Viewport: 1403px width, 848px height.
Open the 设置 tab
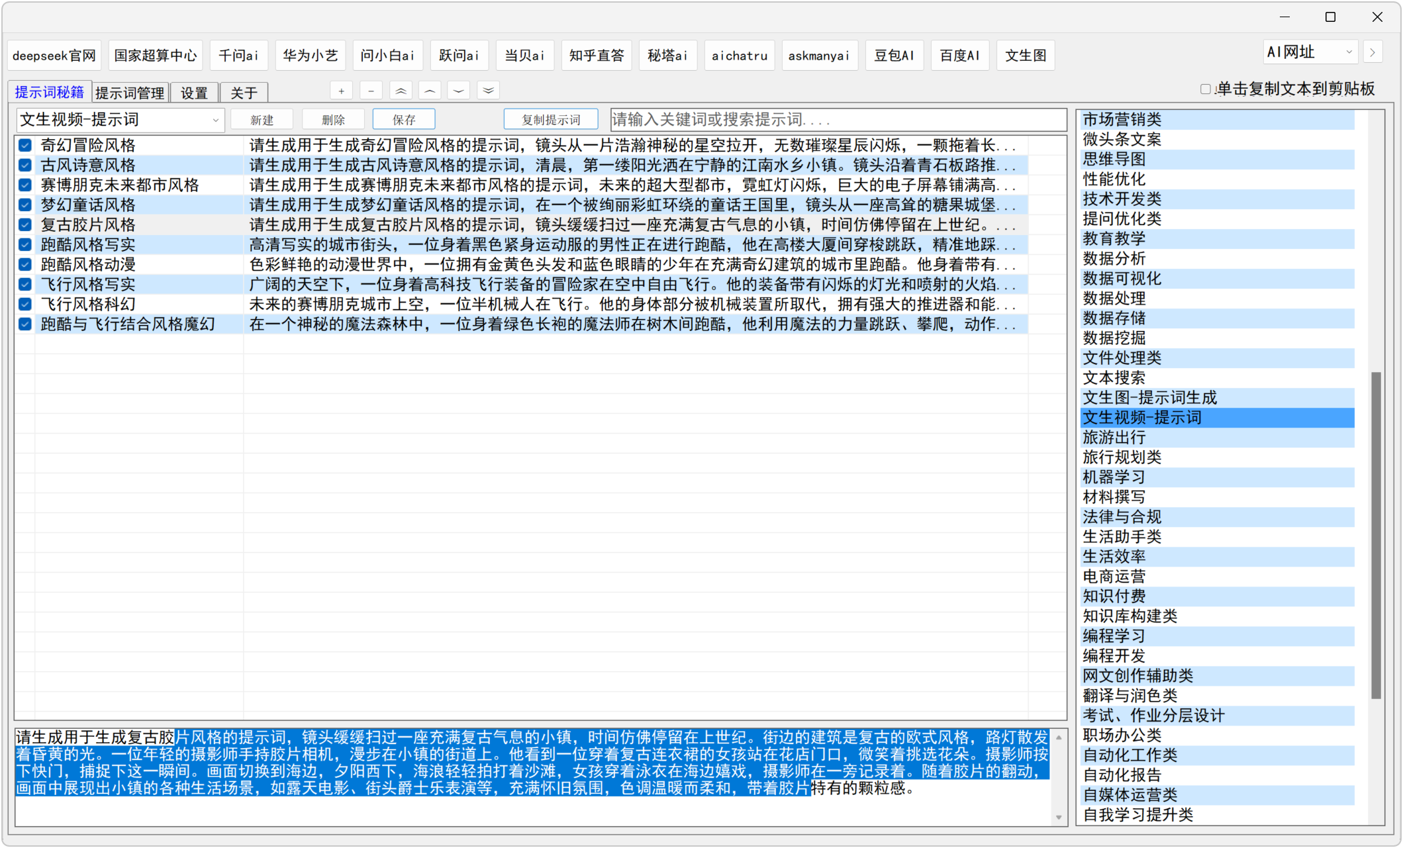pyautogui.click(x=195, y=93)
